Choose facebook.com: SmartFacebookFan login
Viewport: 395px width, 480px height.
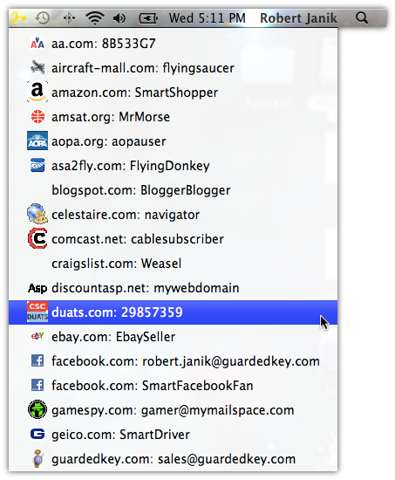point(174,386)
